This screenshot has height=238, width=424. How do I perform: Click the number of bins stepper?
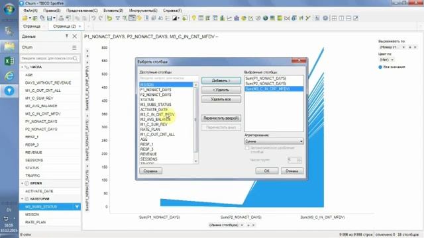click(x=299, y=160)
